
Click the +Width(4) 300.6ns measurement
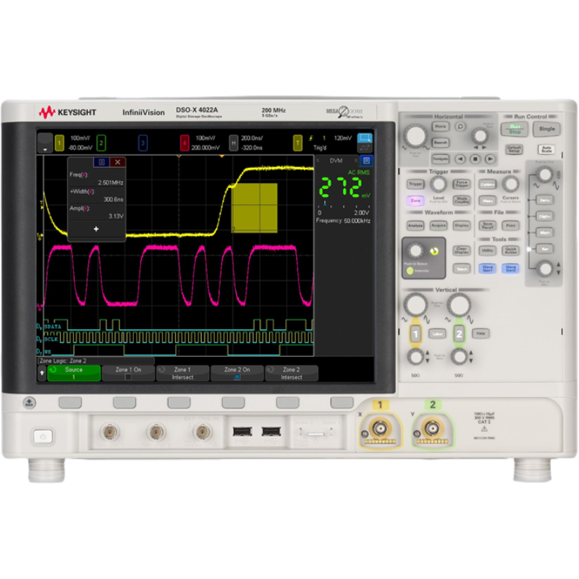coord(96,195)
